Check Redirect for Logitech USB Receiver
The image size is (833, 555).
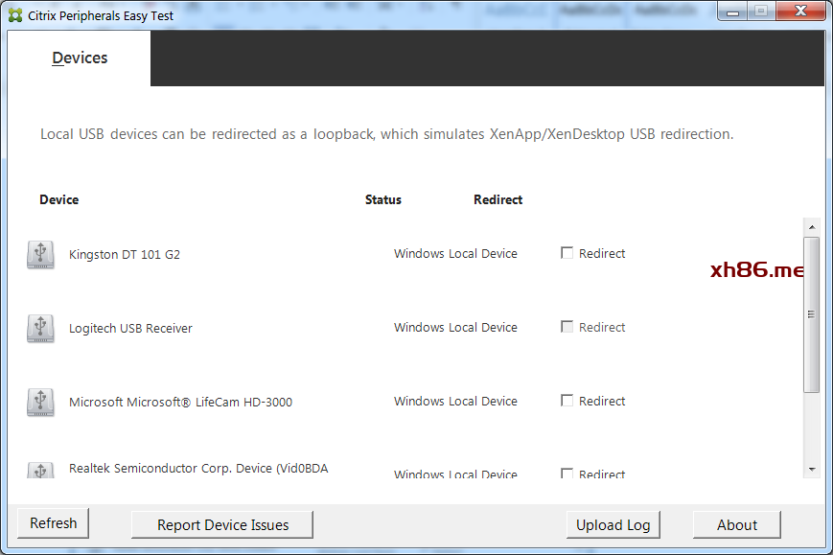click(x=567, y=327)
